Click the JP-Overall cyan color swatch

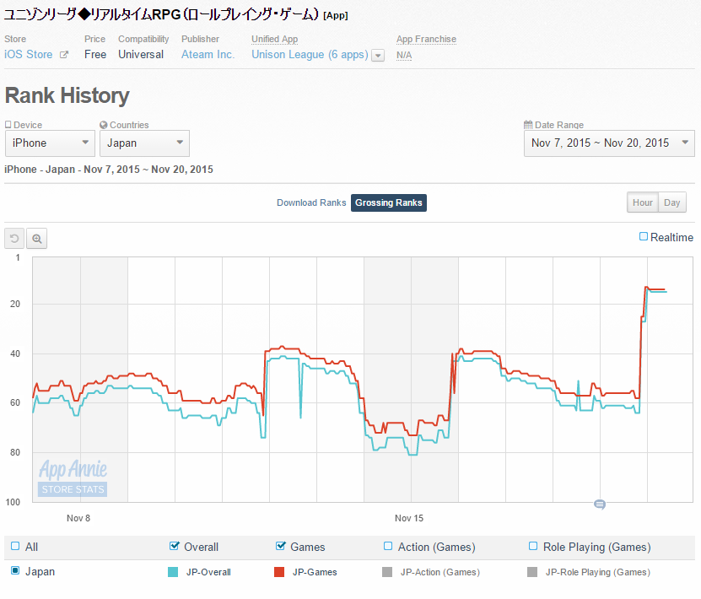(173, 572)
